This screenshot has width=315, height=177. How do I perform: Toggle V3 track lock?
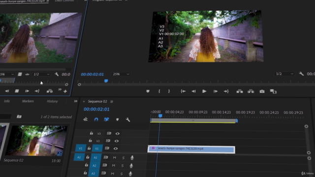click(x=91, y=133)
